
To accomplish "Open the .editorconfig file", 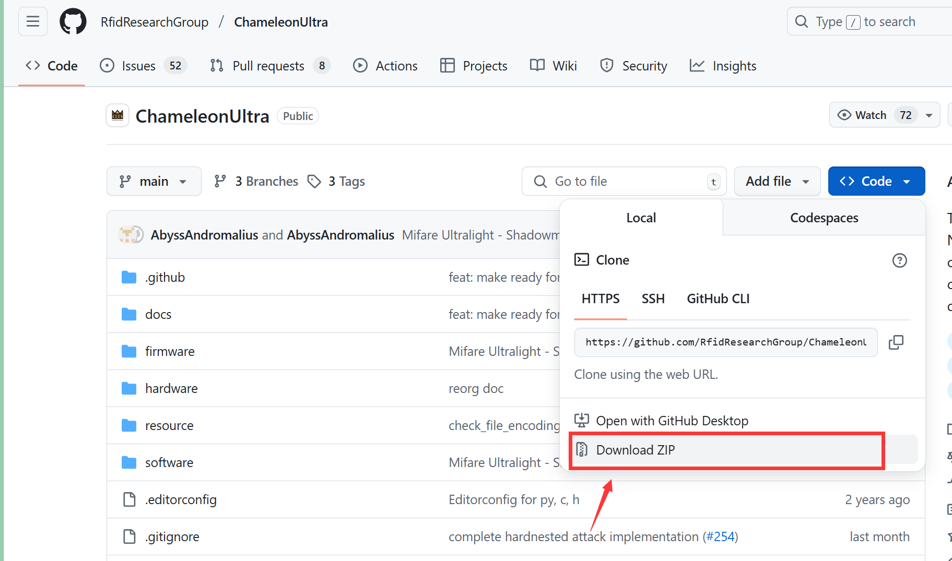I will coord(181,499).
